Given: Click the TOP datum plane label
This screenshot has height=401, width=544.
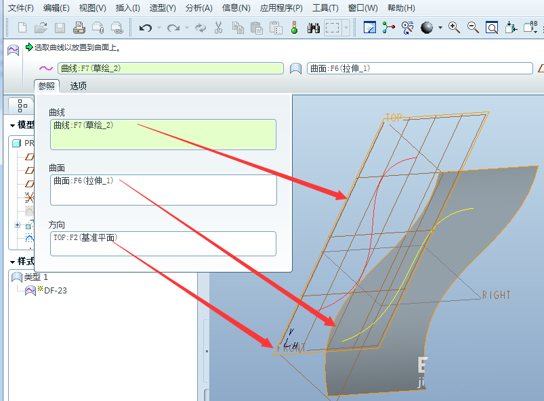Looking at the screenshot, I should coord(394,118).
